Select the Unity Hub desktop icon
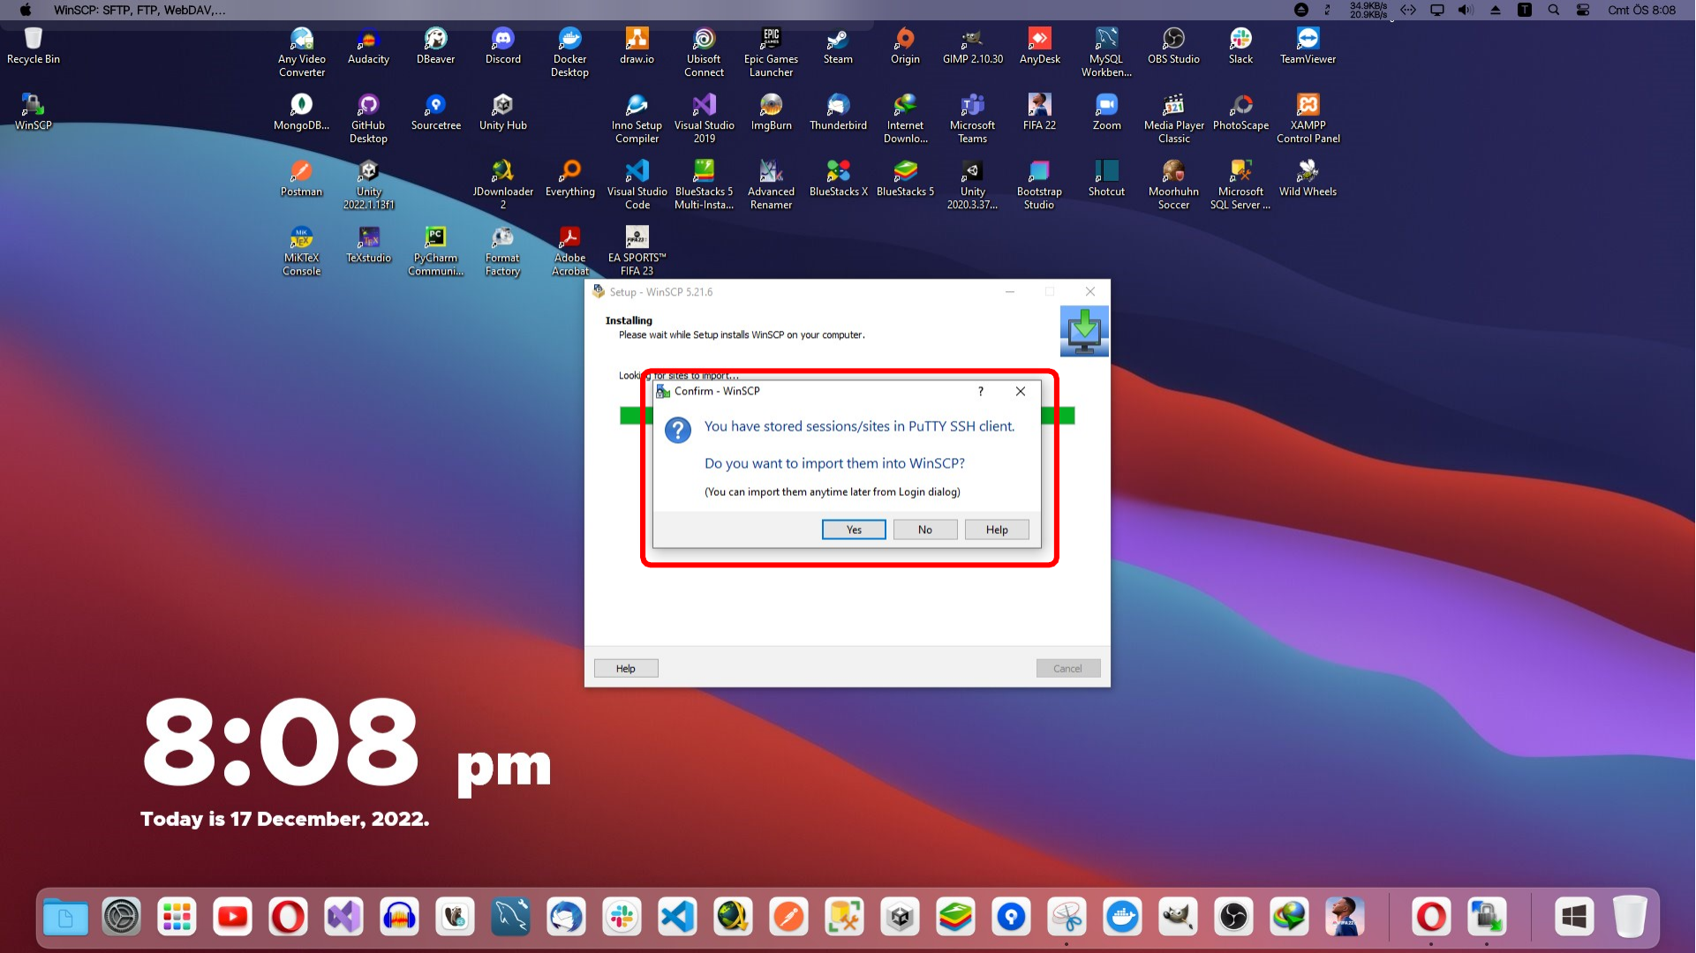The image size is (1696, 953). 503,112
